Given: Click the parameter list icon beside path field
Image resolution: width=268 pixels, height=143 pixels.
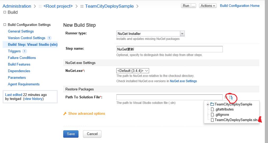Looking at the screenshot, I should (x=226, y=97).
